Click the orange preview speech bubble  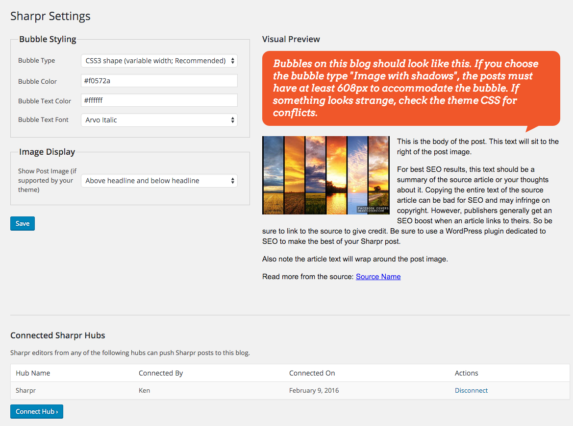coord(411,89)
